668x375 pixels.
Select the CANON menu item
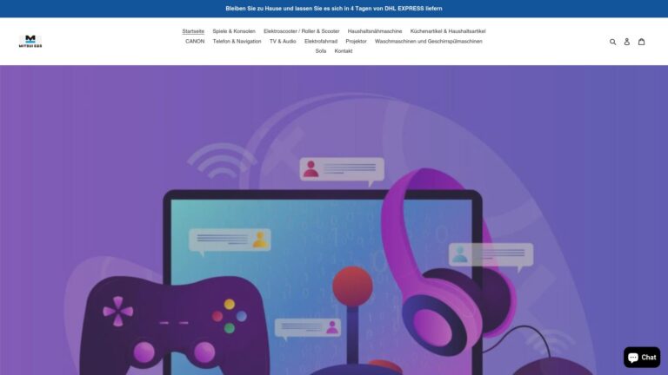click(x=195, y=41)
